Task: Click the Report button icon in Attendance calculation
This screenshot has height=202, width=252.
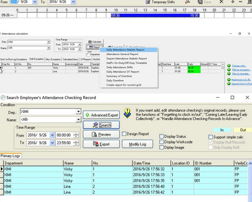Action: [91, 47]
